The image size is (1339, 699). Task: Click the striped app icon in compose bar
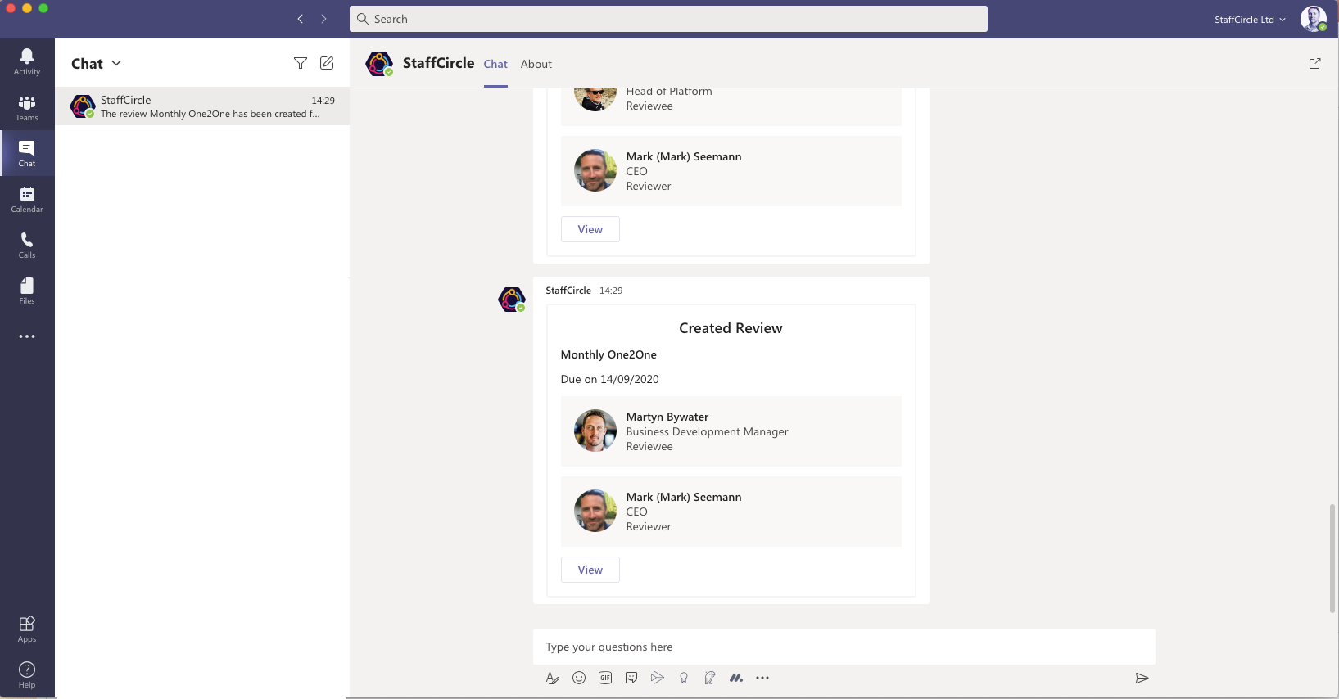736,678
